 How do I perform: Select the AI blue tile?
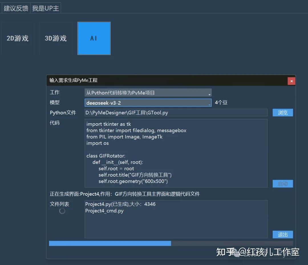click(x=94, y=38)
